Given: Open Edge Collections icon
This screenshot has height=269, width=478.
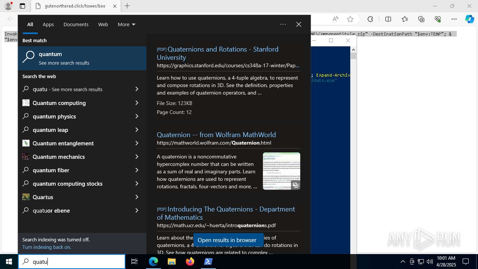Looking at the screenshot, I should click(x=421, y=19).
